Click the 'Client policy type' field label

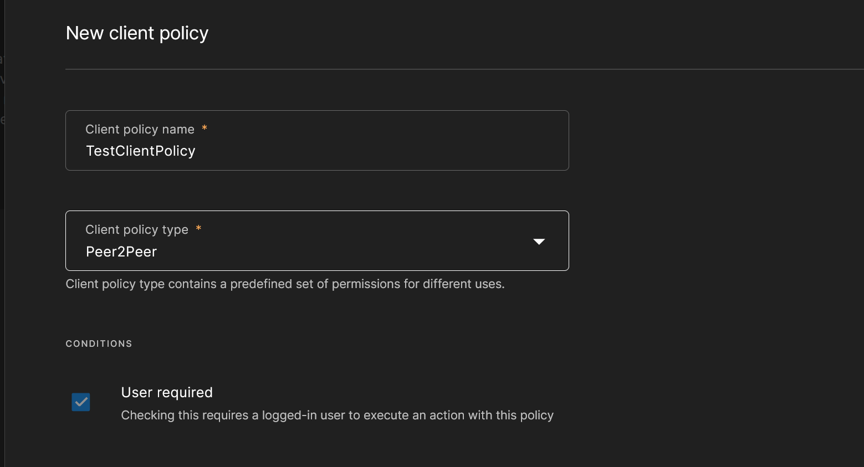137,230
